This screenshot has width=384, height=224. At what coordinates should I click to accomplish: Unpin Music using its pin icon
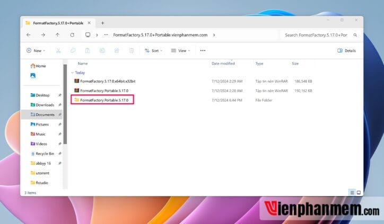pos(60,134)
